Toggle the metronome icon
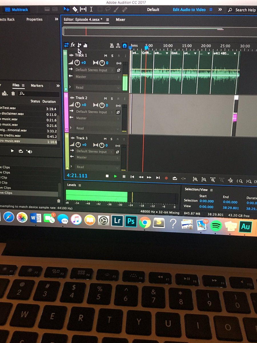Image resolution: width=257 pixels, height=343 pixels. tap(112, 45)
